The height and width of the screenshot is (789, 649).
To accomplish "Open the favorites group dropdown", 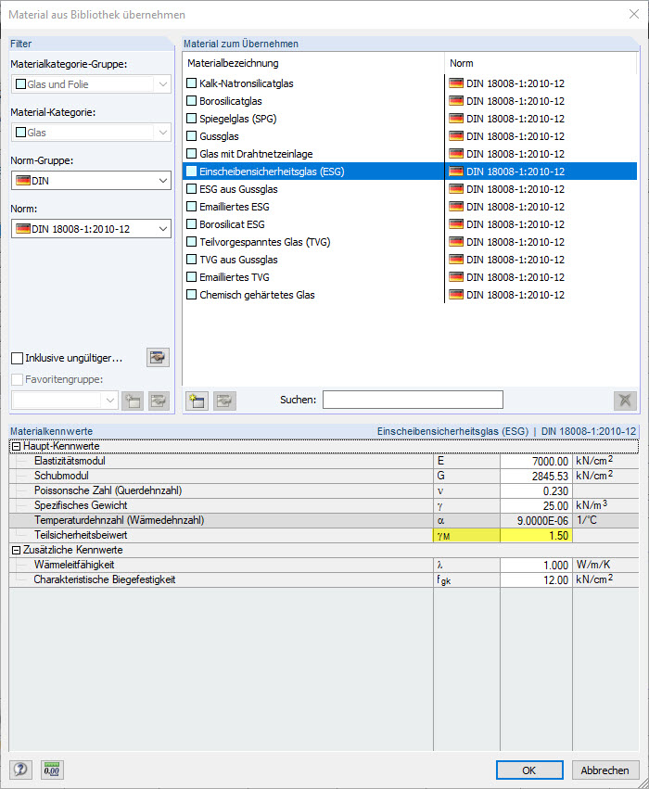I will (110, 401).
